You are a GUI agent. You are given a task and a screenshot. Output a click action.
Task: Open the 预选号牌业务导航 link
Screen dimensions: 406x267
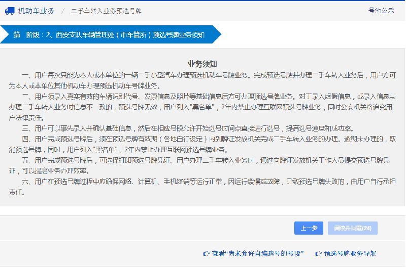click(350, 253)
